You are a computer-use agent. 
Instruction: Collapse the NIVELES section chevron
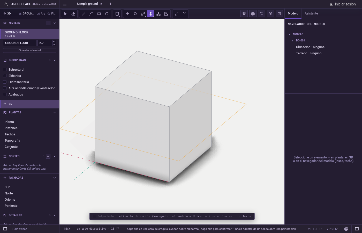[x=55, y=23]
